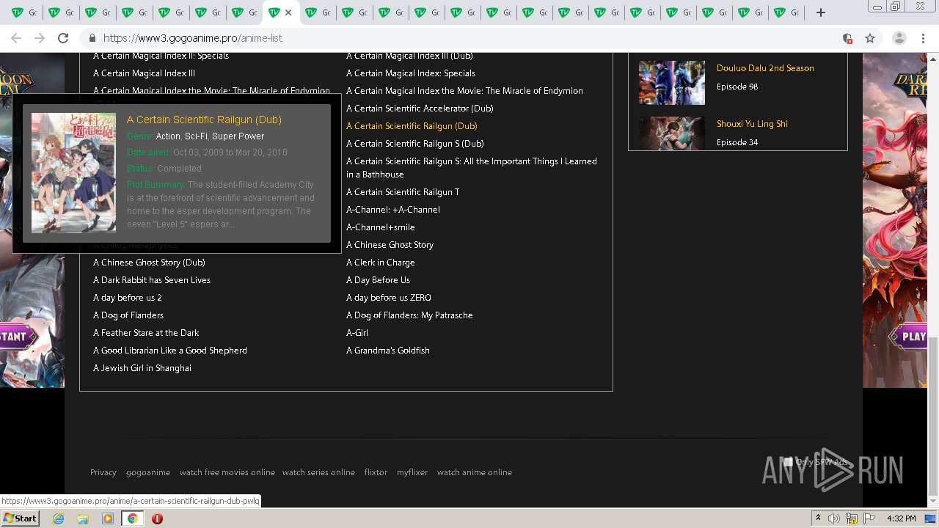The height and width of the screenshot is (528, 939).
Task: Close the active browser tab
Action: pyautogui.click(x=288, y=12)
